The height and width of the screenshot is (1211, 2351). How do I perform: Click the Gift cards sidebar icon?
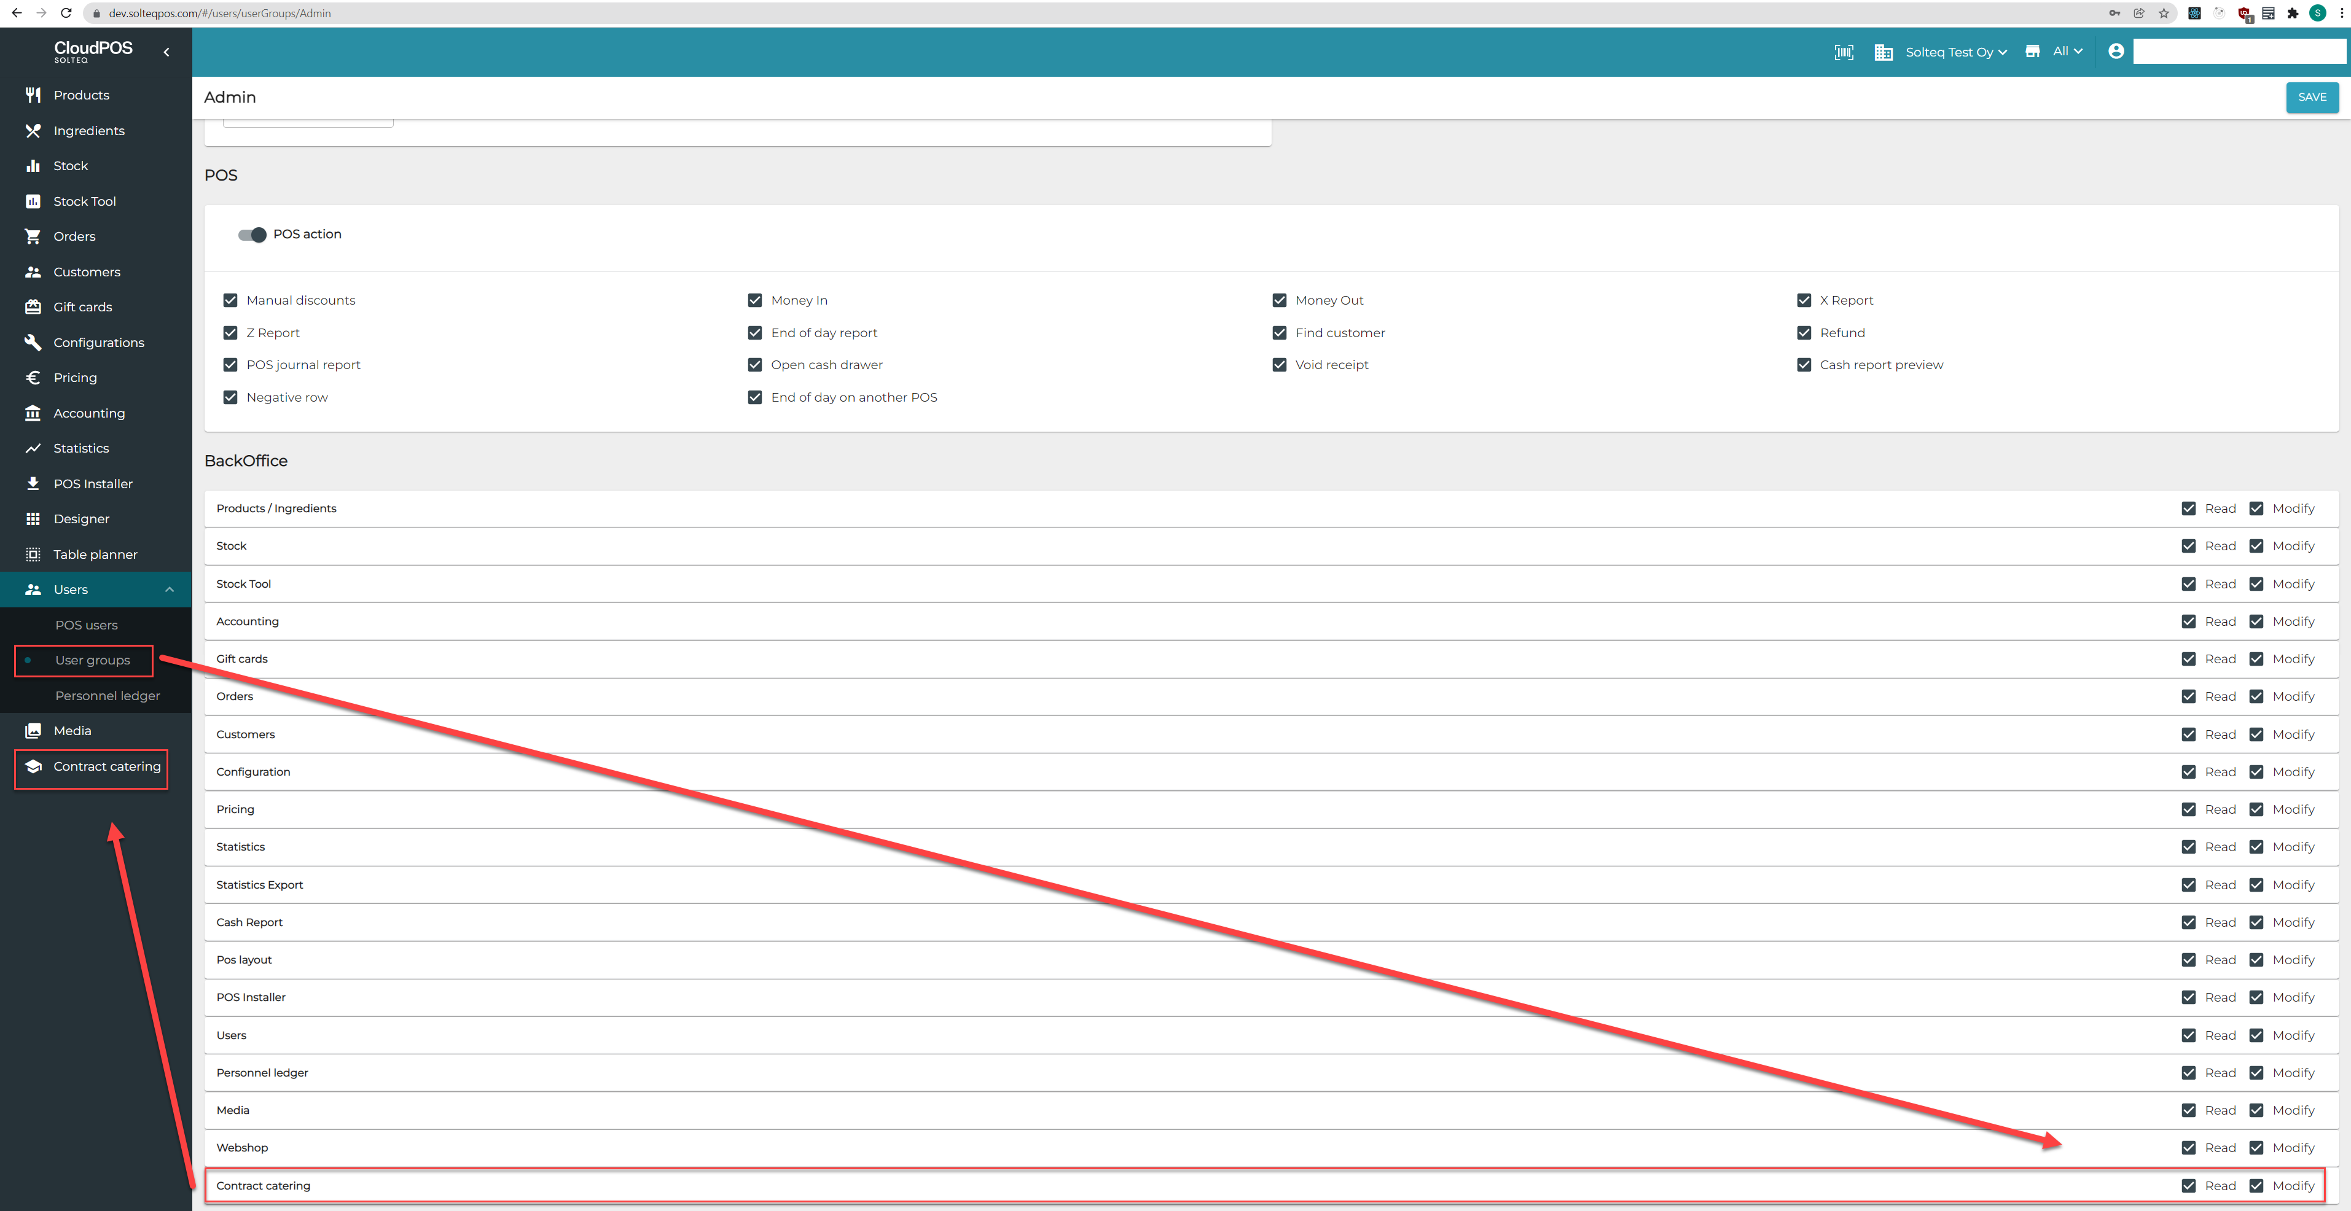point(33,306)
